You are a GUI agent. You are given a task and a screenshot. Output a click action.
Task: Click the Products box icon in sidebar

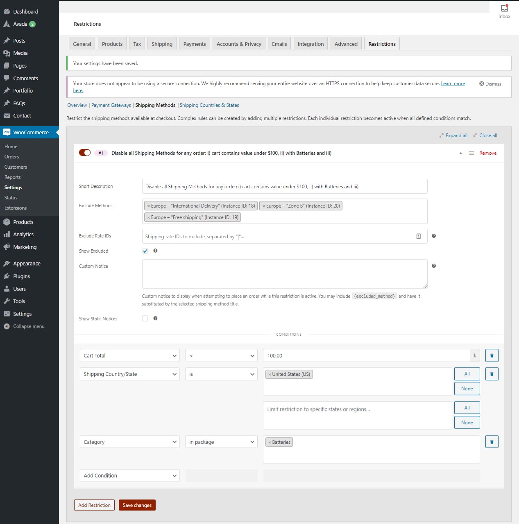(7, 222)
